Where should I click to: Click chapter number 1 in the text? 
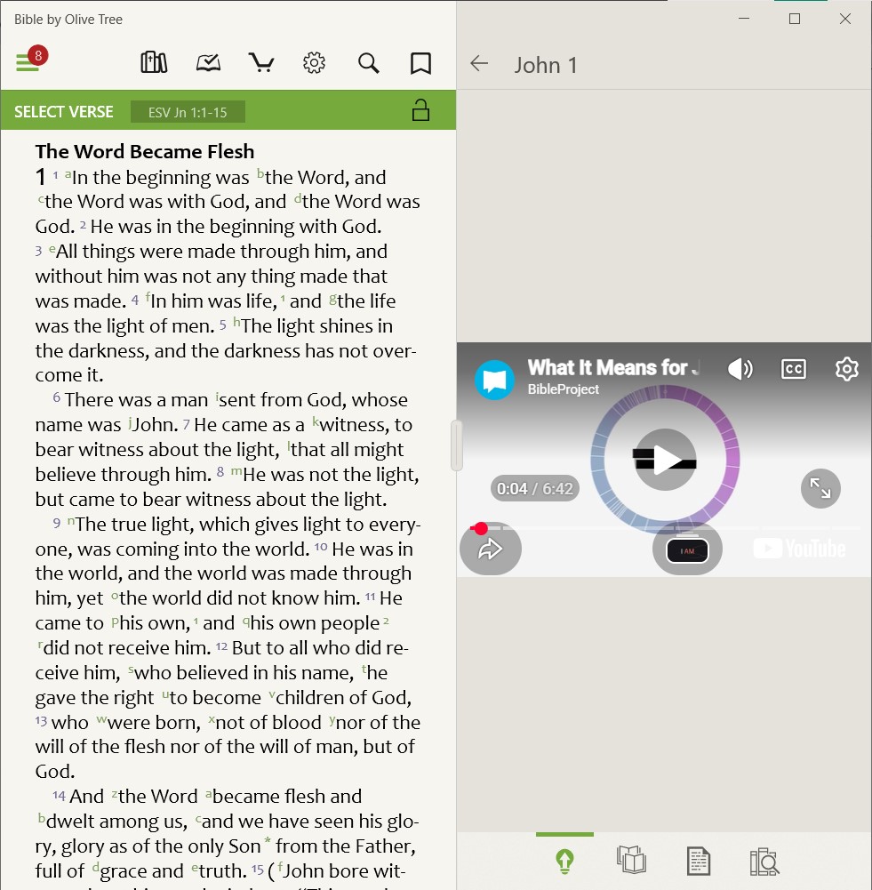click(40, 177)
